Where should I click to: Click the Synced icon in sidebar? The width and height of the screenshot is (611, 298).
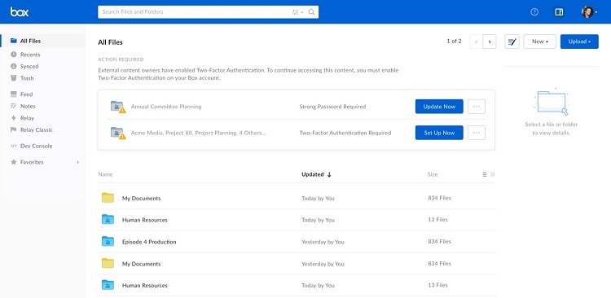(x=14, y=66)
